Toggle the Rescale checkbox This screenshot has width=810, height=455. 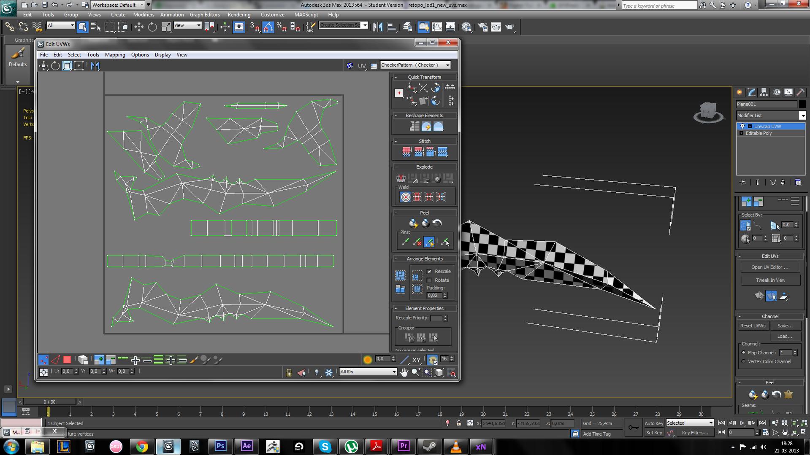click(429, 271)
